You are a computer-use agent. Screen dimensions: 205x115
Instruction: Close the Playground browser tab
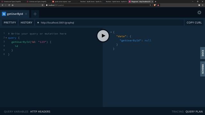click(x=152, y=2)
